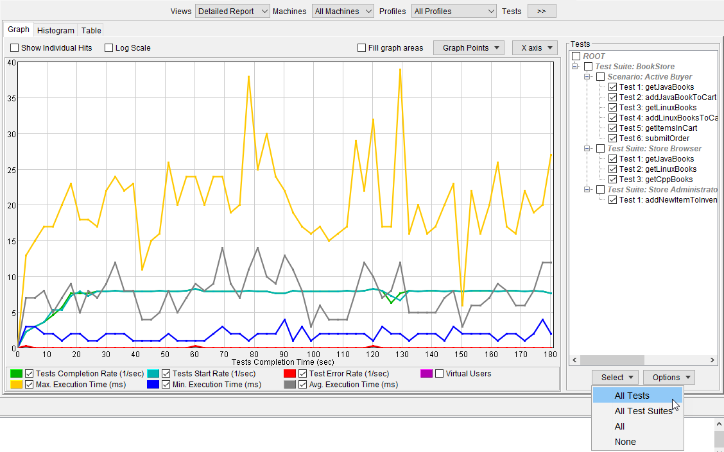The width and height of the screenshot is (724, 452).
Task: Open the Views Detailed Report dropdown
Action: [x=232, y=11]
